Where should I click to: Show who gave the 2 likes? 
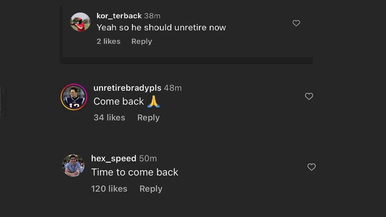click(x=108, y=41)
